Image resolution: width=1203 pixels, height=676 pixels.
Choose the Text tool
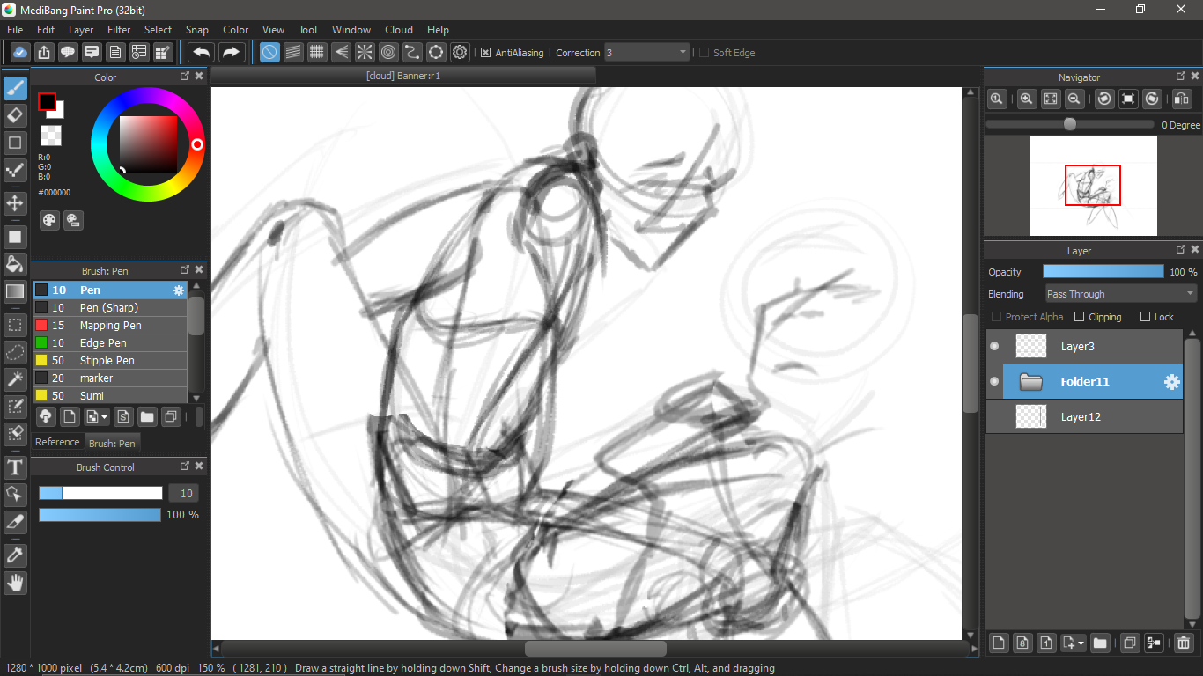click(x=15, y=467)
